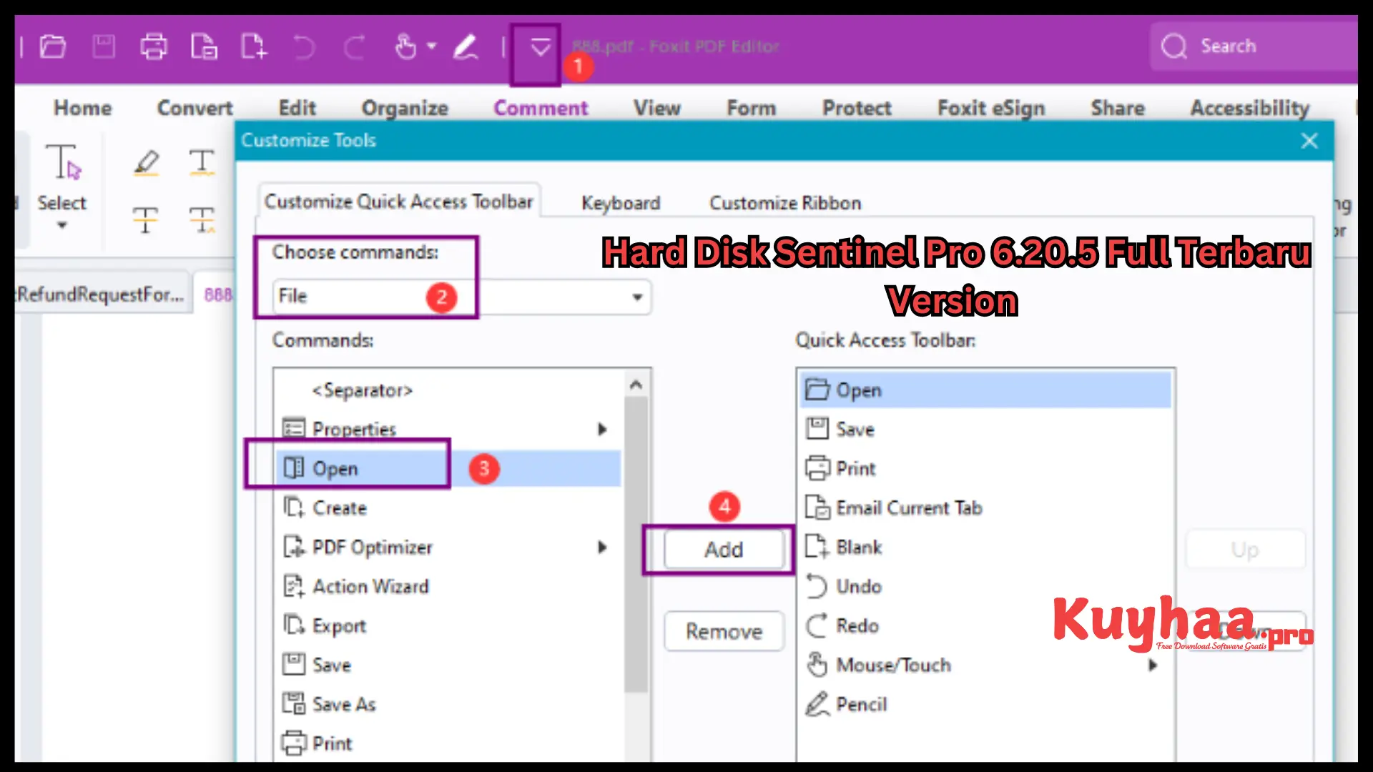Click the Remove button
This screenshot has height=772, width=1373.
(x=724, y=631)
